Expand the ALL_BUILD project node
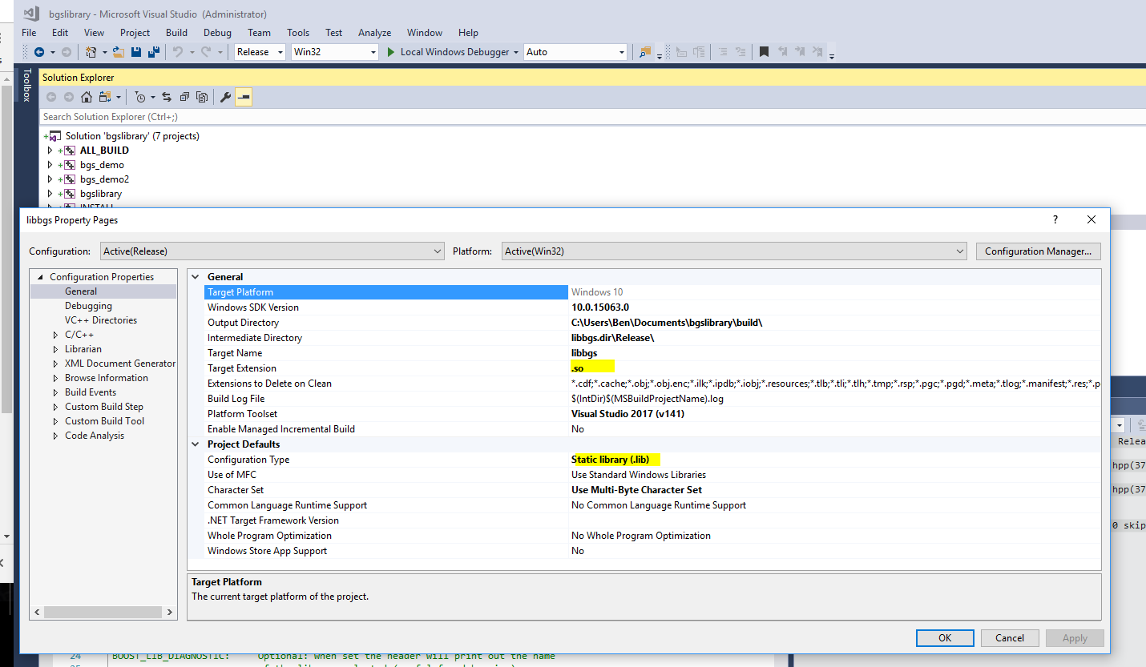Screen dimensions: 1146x667 coord(50,151)
